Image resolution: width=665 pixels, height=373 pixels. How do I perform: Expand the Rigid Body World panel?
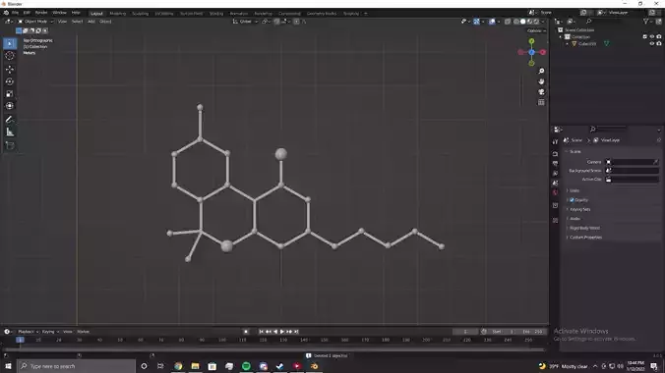(584, 228)
